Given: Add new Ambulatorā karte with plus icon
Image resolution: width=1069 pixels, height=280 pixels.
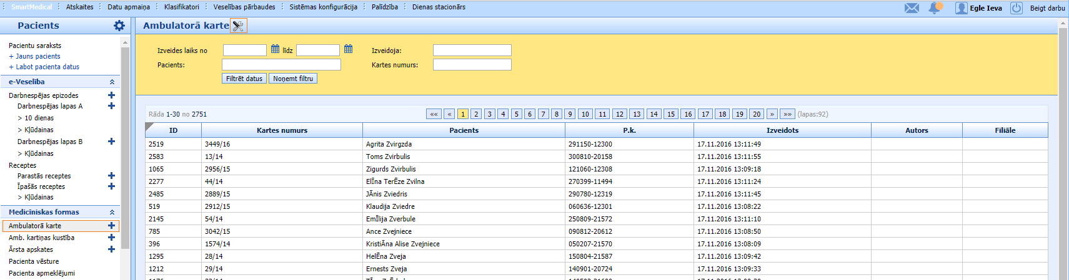Looking at the screenshot, I should pos(111,226).
